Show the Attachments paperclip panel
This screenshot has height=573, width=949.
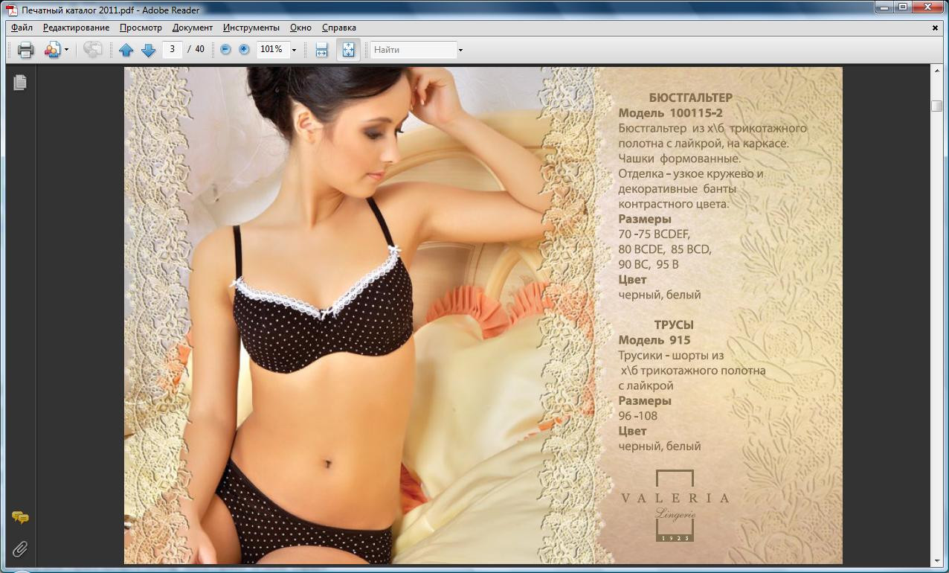[x=20, y=549]
